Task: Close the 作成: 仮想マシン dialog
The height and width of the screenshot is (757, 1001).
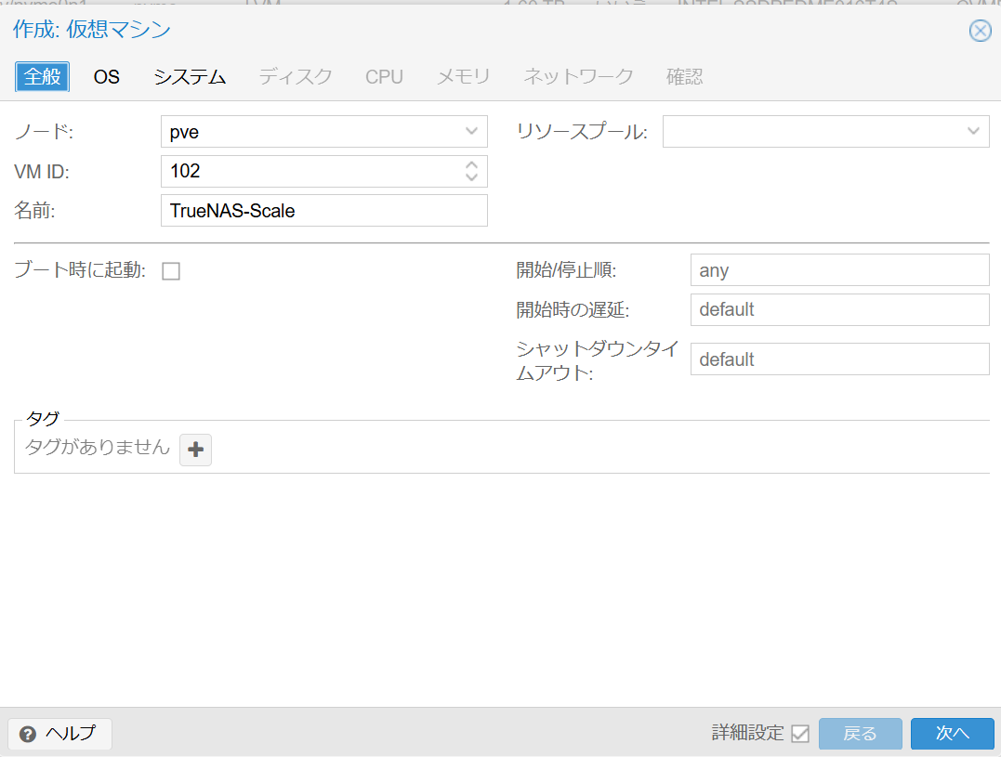Action: 980,30
